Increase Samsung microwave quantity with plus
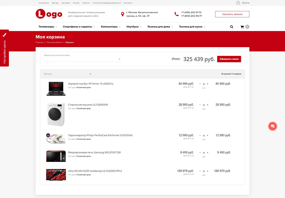The width and height of the screenshot is (285, 198). 207,153
